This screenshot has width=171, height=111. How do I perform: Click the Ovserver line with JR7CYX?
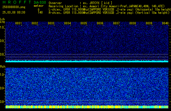80,3
